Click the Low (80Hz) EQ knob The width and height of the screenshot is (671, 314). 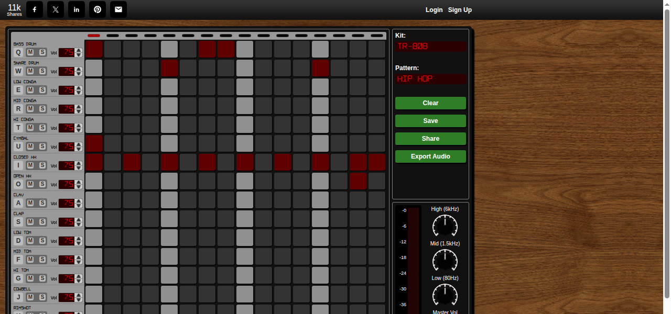click(445, 295)
